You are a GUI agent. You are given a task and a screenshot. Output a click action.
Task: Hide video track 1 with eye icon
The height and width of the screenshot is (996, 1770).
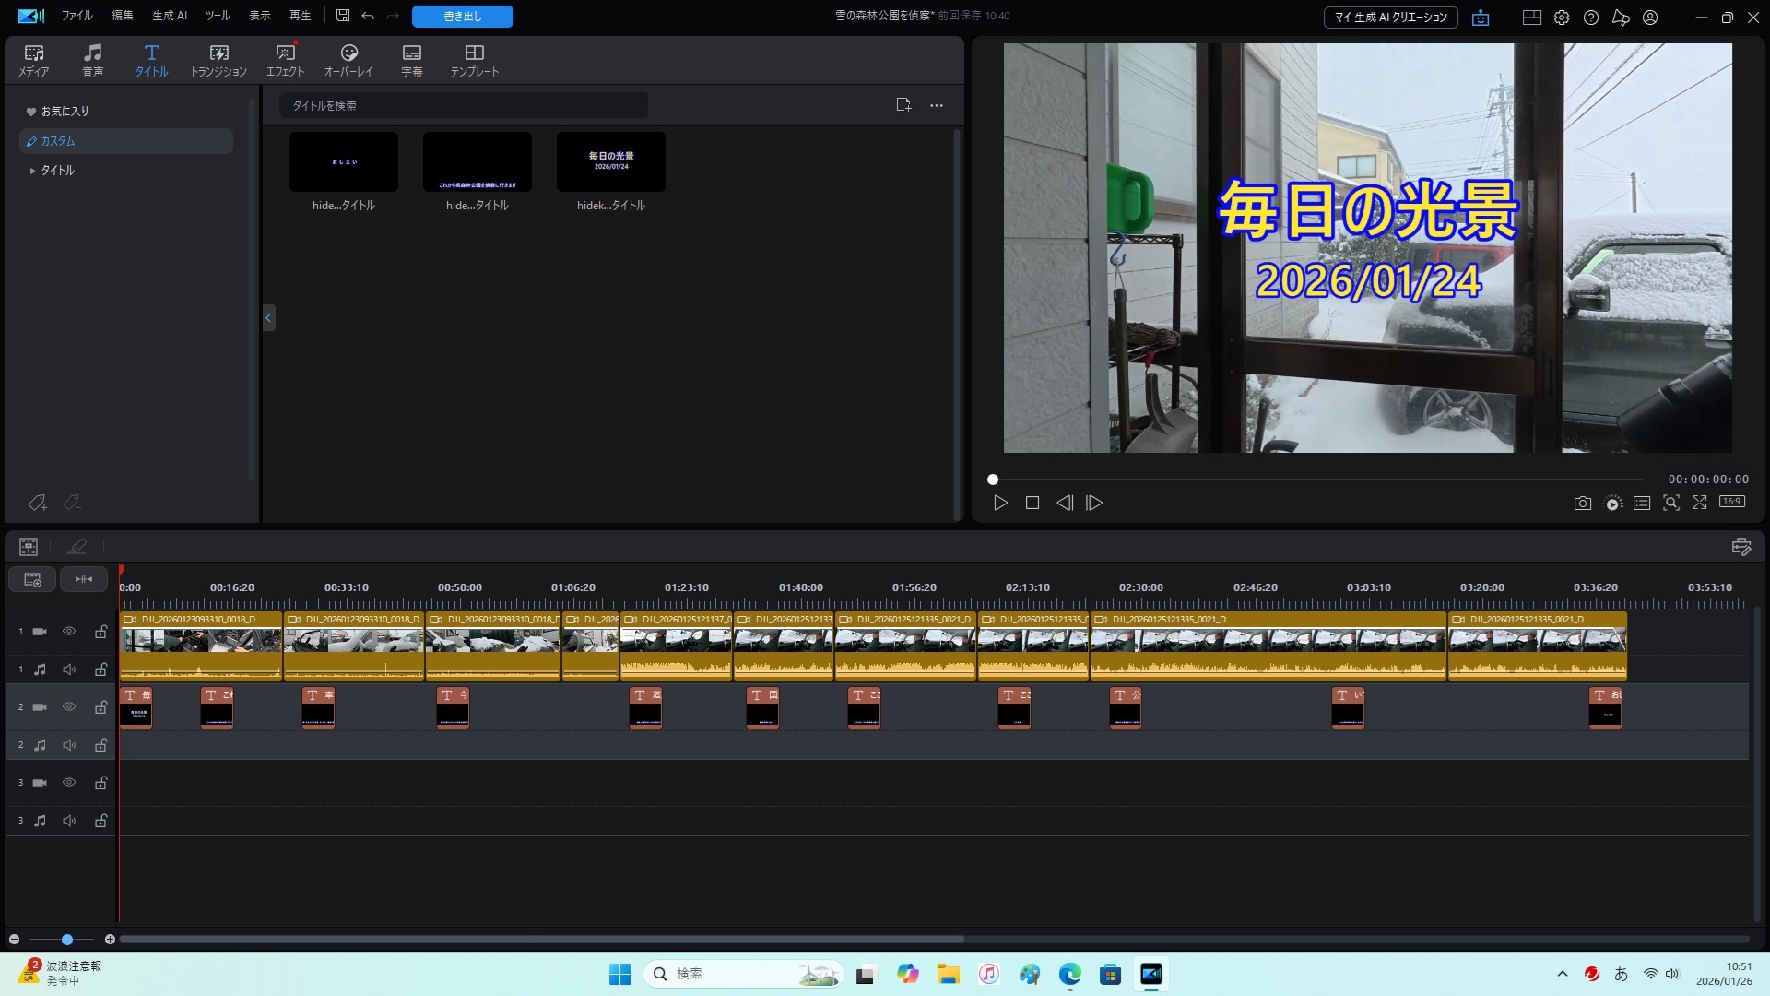[x=69, y=632]
